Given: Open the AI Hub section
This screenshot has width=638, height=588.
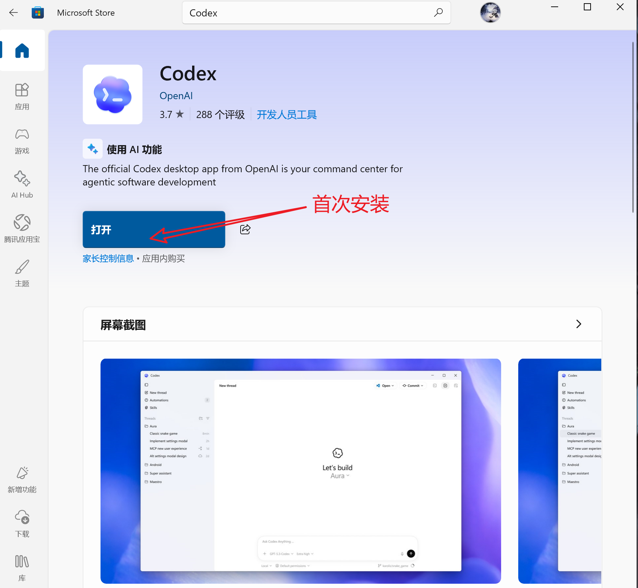Looking at the screenshot, I should tap(22, 185).
